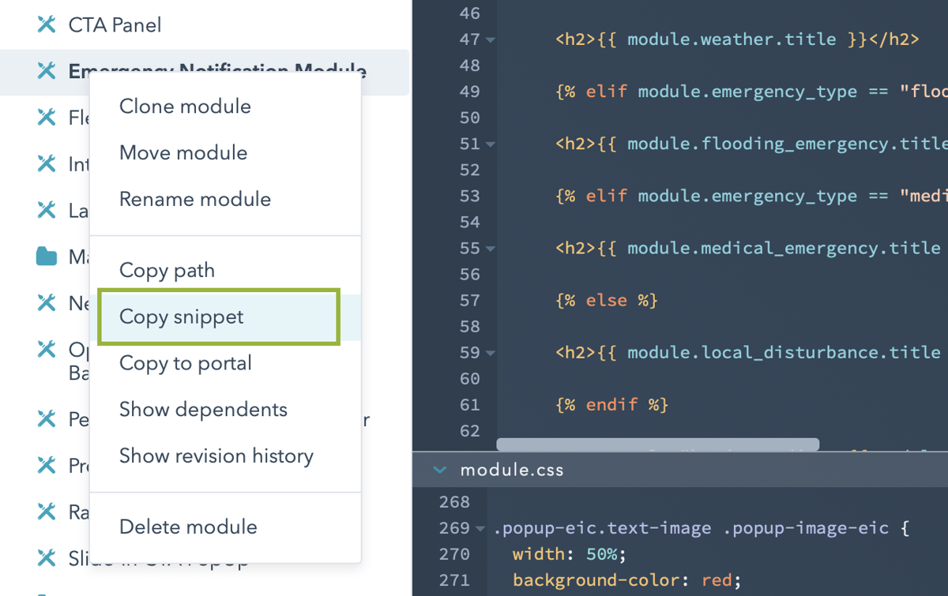This screenshot has width=948, height=596.
Task: Click the {% else %} statement on line 57
Action: 607,300
